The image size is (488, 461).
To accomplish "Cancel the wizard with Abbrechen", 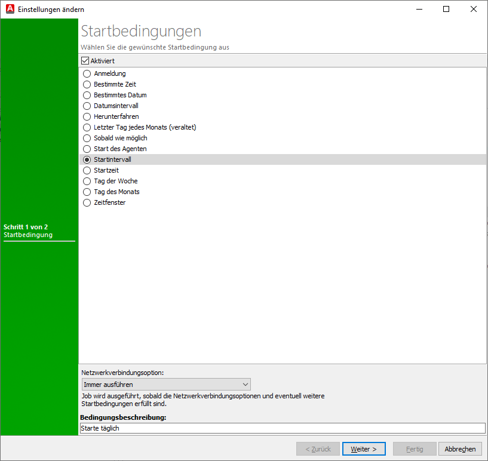I will pyautogui.click(x=459, y=448).
